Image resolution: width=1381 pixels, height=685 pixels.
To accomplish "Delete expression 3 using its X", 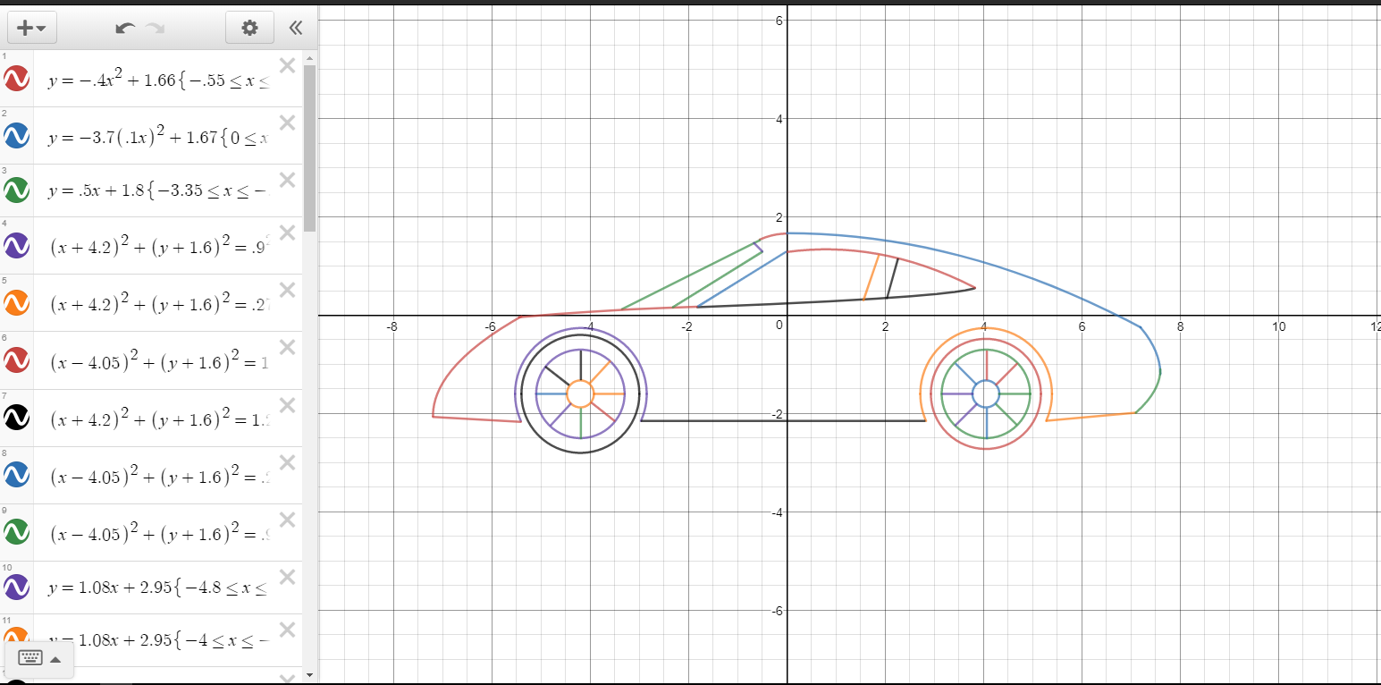I will [x=287, y=180].
